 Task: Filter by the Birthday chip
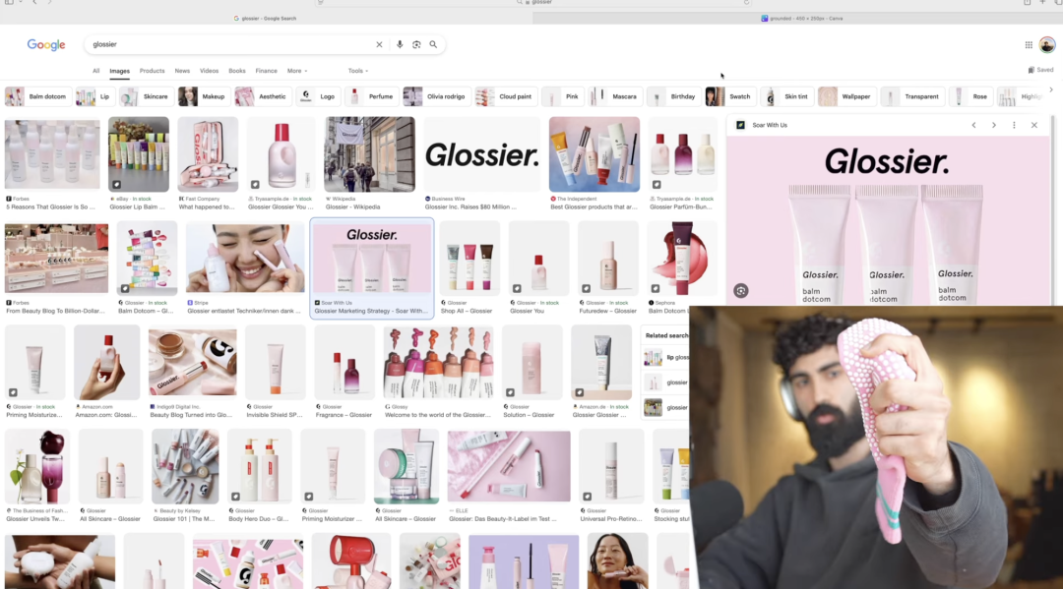(x=673, y=96)
